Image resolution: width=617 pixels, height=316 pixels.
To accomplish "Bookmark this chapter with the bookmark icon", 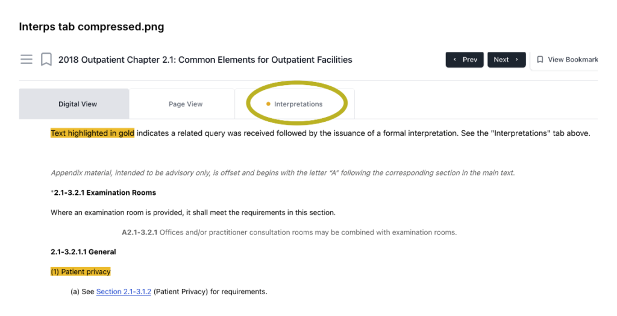I will 46,60.
